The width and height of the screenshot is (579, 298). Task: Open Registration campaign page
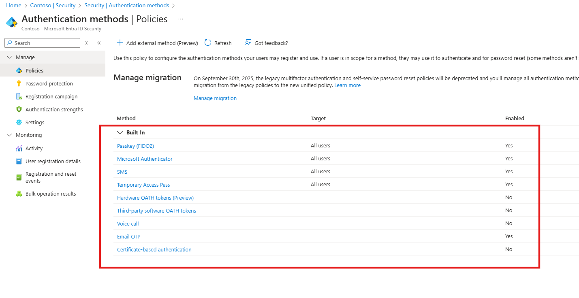[x=51, y=96]
